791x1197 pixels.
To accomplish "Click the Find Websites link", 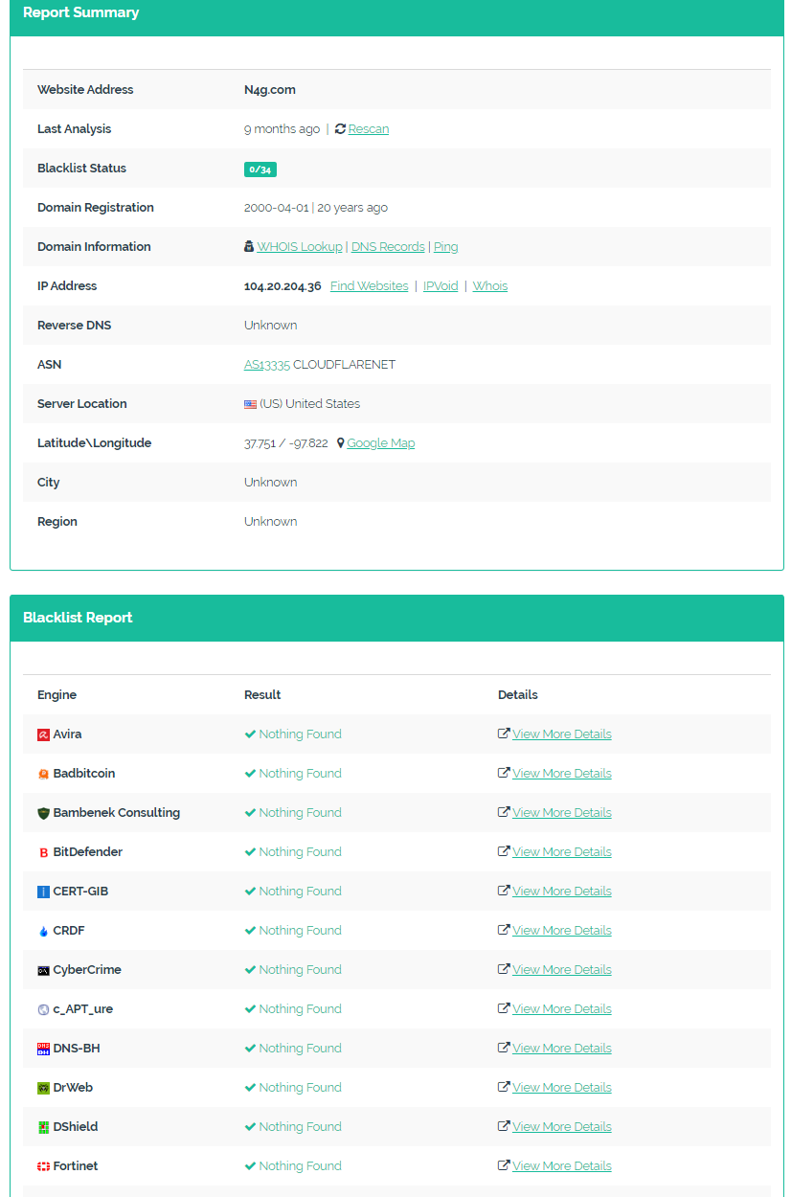I will [370, 286].
